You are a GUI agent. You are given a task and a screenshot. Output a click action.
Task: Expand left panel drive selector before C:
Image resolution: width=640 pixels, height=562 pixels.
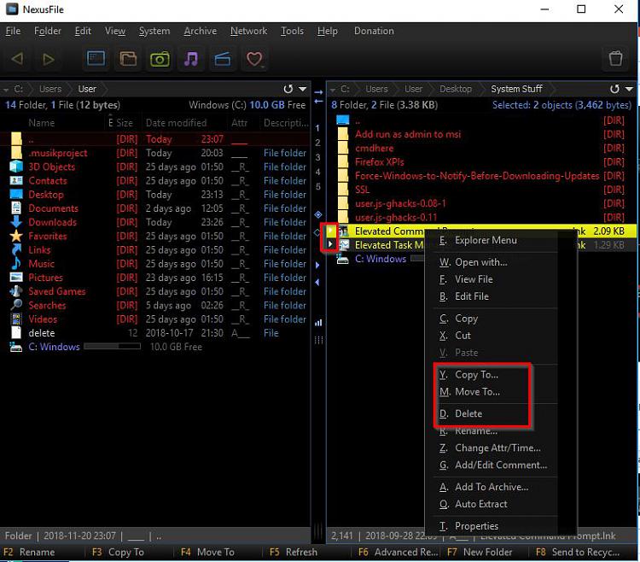[6, 89]
